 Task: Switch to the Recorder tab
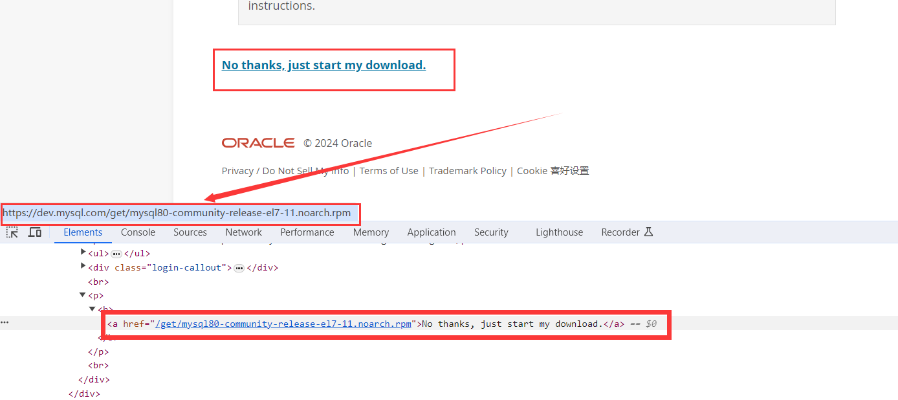pyautogui.click(x=627, y=232)
